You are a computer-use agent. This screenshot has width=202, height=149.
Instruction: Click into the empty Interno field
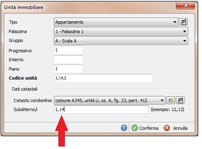point(69,59)
